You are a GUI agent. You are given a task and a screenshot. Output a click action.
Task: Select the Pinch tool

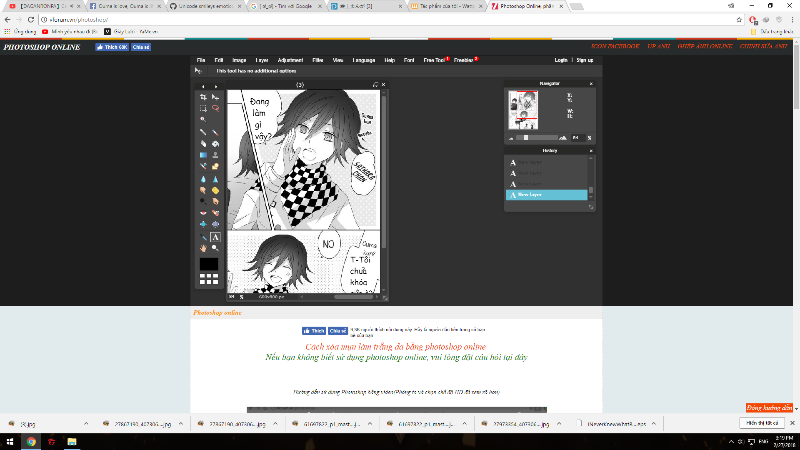[215, 224]
